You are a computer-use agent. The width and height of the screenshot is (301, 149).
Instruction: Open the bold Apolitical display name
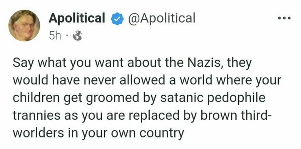coord(77,18)
